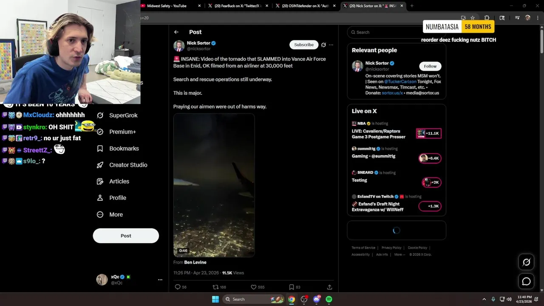Open Terms of Service footer link
The image size is (544, 306).
363,248
